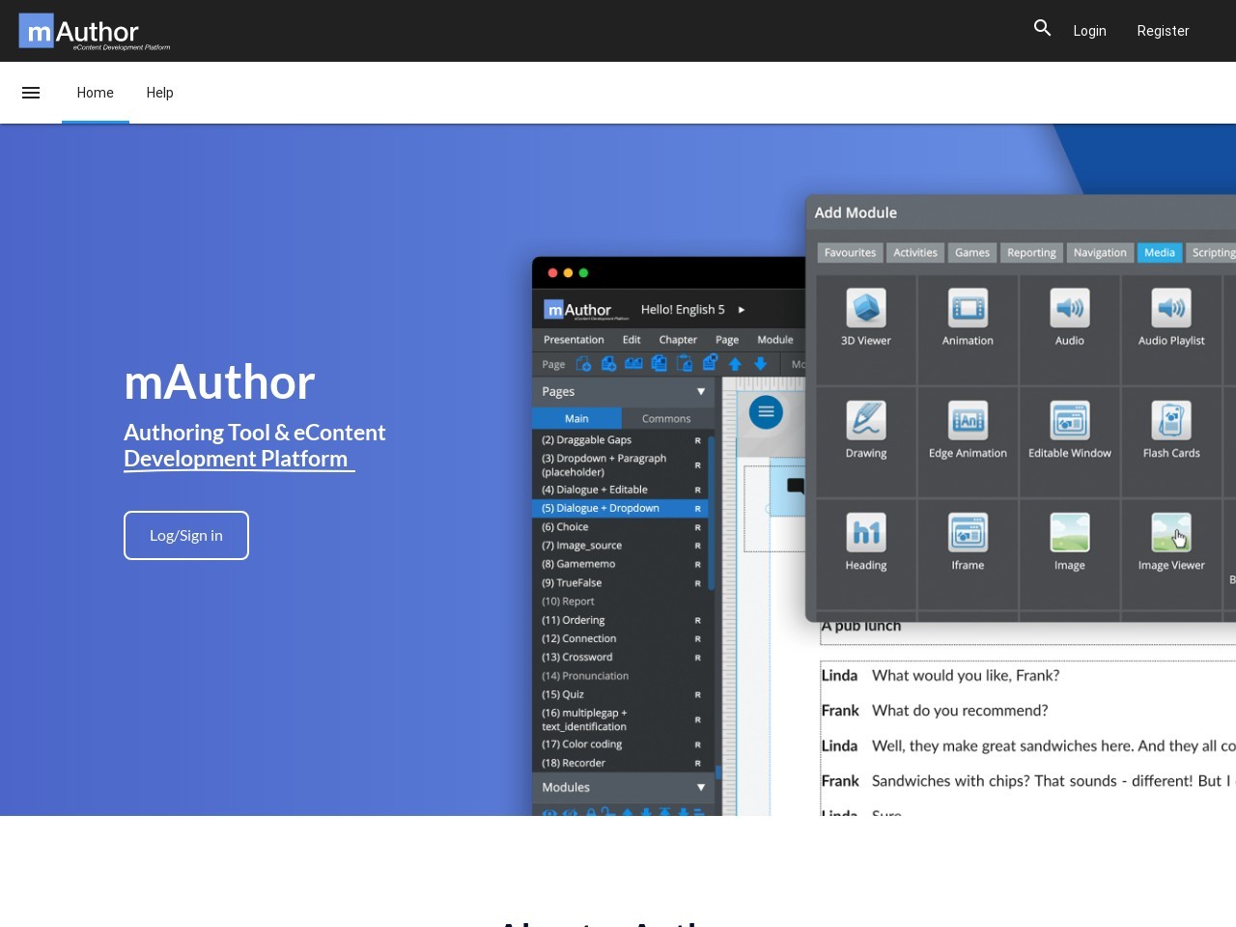Screen dimensions: 1236x927
Task: Click the chapter book toolbar icon
Action: pos(633,364)
